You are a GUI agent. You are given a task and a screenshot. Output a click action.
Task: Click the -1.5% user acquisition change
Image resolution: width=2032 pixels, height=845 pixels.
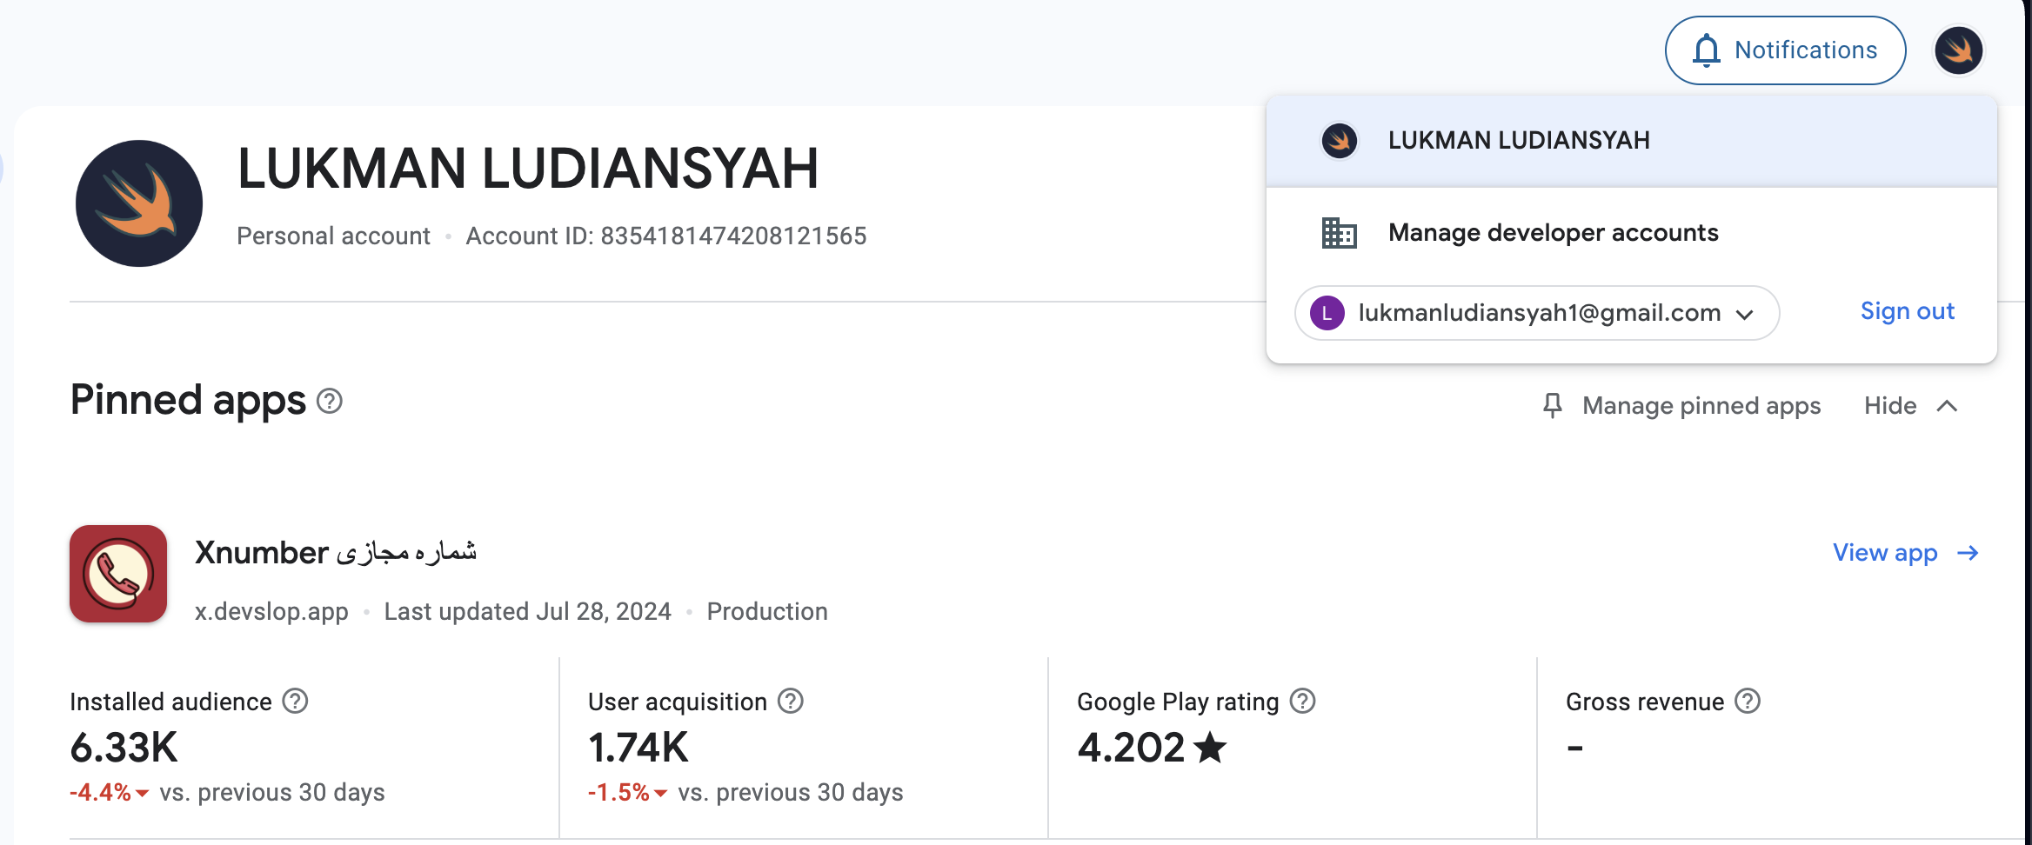point(627,793)
